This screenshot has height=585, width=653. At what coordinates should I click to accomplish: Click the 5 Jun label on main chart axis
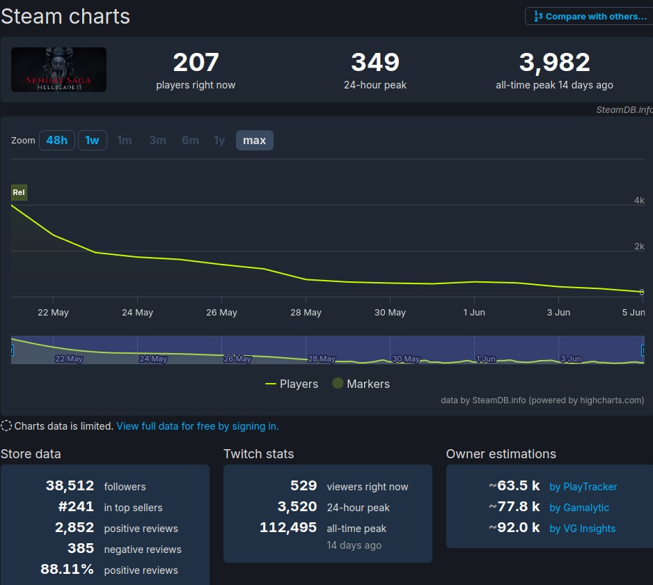click(x=634, y=313)
